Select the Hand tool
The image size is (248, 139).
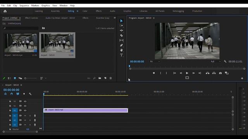(x=121, y=50)
